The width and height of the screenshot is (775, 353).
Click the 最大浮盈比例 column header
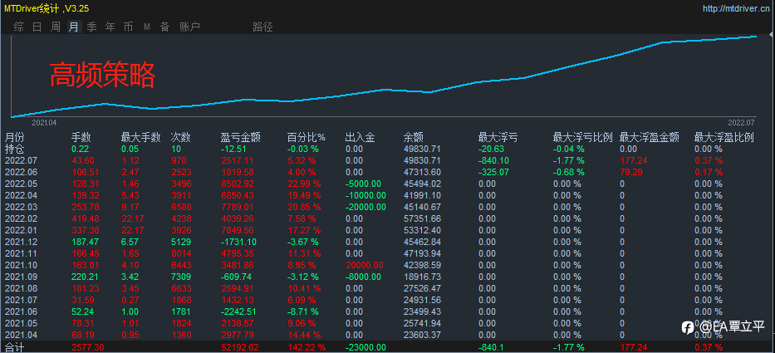coord(724,137)
